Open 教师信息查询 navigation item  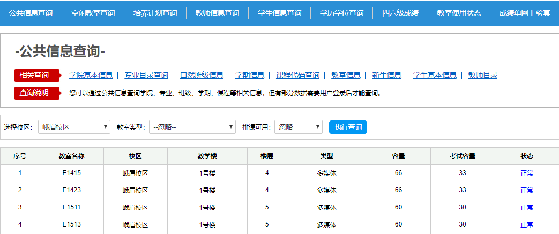217,13
